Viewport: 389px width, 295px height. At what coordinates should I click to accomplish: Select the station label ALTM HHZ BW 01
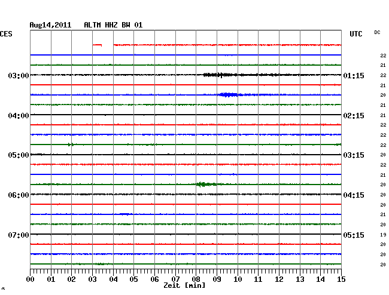[113, 25]
